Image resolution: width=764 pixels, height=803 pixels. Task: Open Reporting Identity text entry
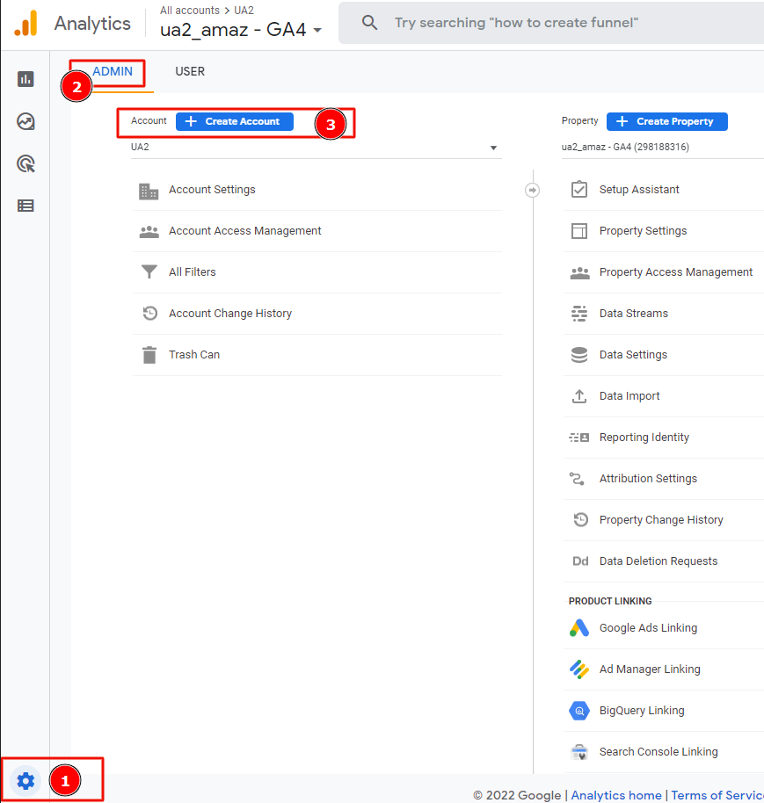[x=644, y=438]
